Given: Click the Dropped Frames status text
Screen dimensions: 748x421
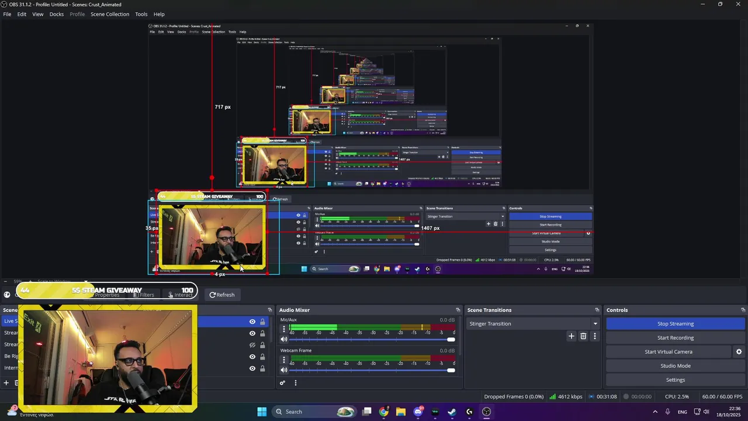Looking at the screenshot, I should [514, 397].
